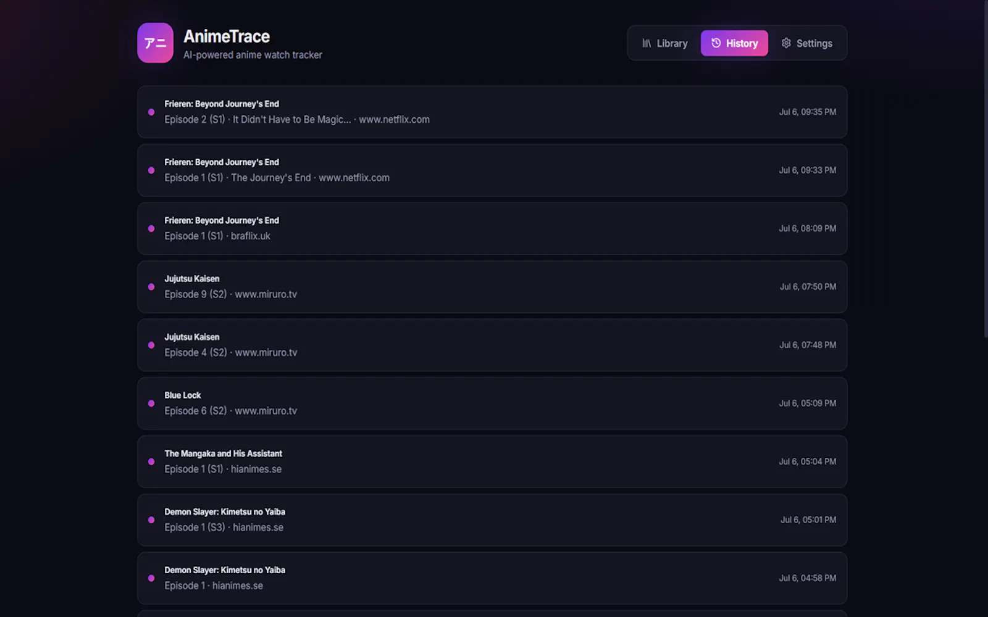Viewport: 988px width, 617px height.
Task: Click the AnimeTrace title text
Action: [227, 36]
